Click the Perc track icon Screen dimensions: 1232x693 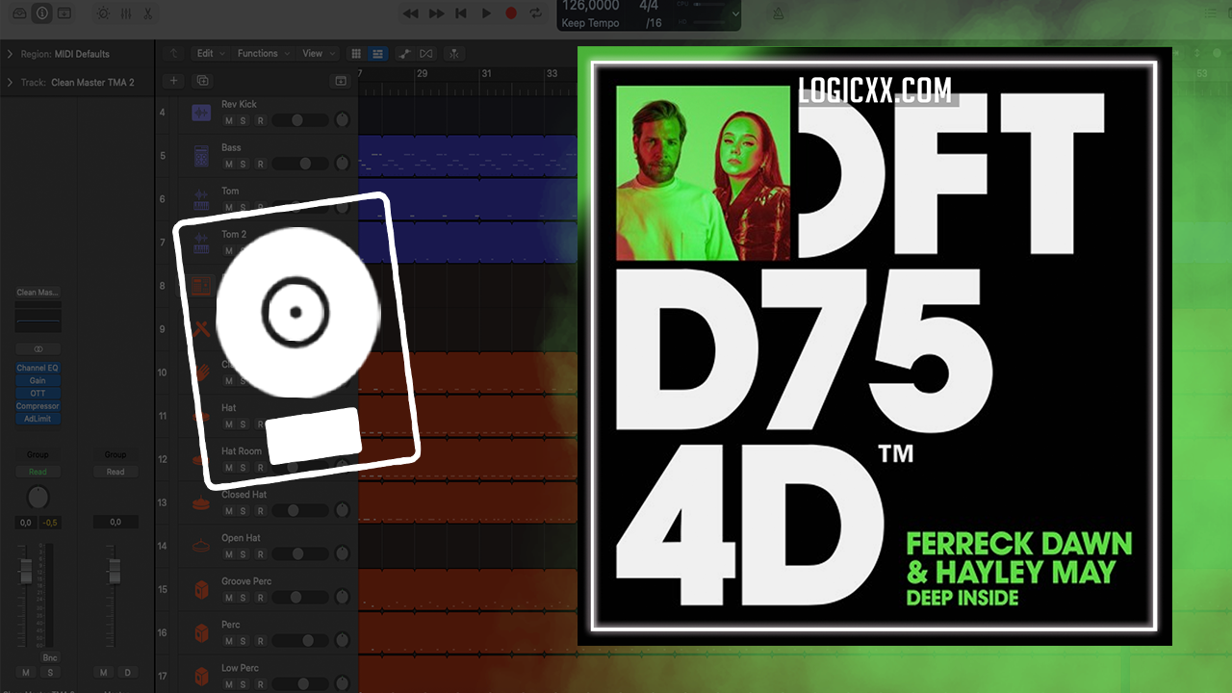[x=201, y=632]
